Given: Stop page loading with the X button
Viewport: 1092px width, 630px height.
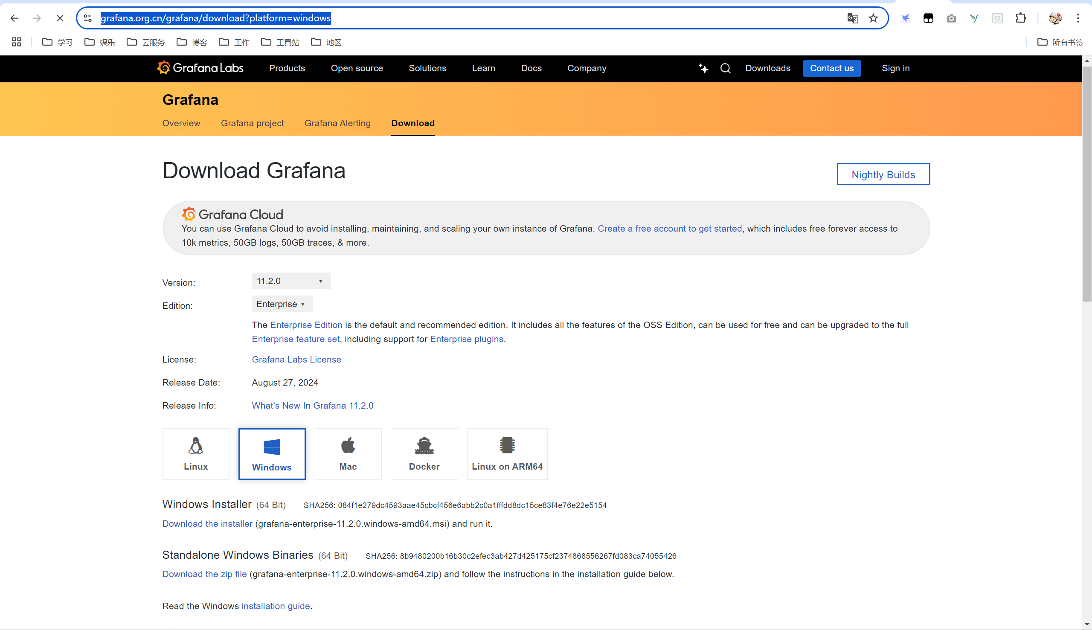Looking at the screenshot, I should point(60,18).
